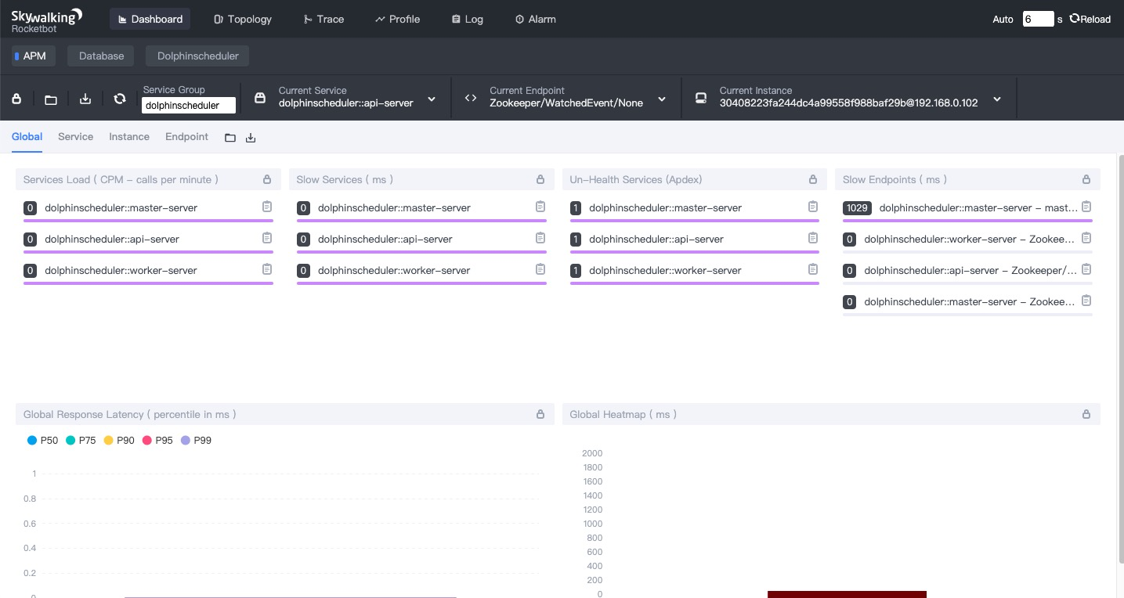
Task: Click the lock icon in service toolbar
Action: pos(16,99)
